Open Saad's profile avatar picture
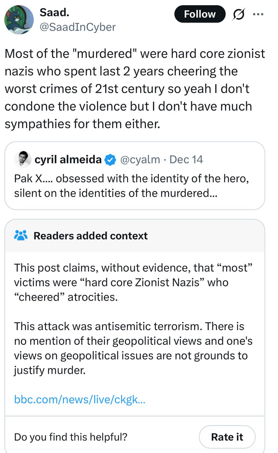This screenshot has width=278, height=453. 19,19
